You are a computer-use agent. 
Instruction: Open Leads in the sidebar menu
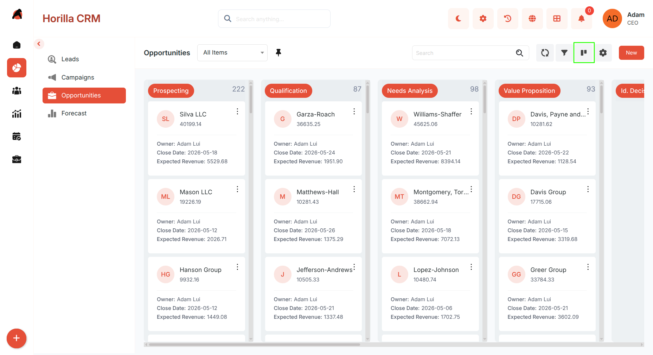pos(84,59)
